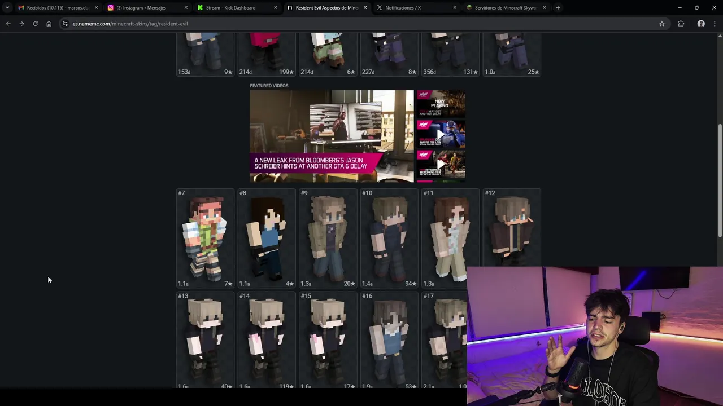The height and width of the screenshot is (406, 723).
Task: Open the browser home button
Action: pos(49,24)
